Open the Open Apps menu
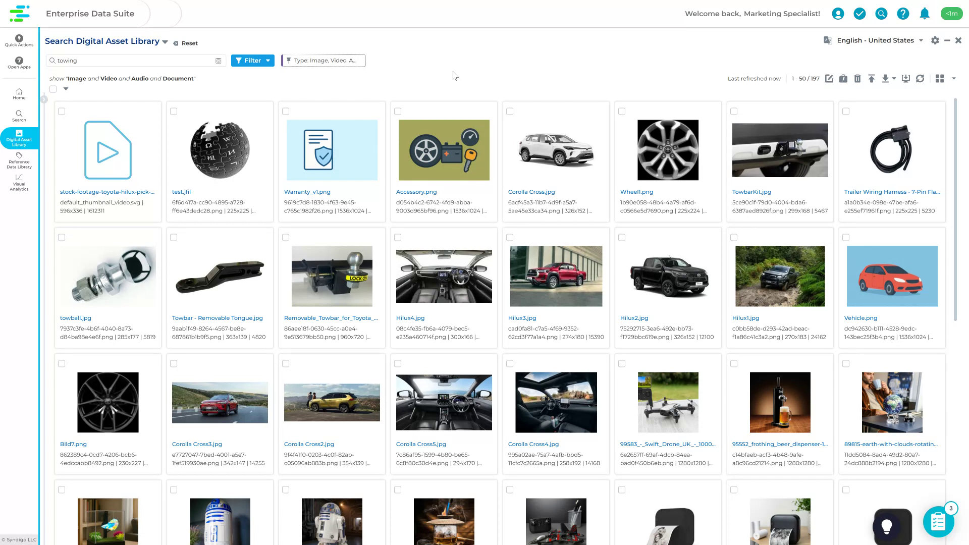The image size is (969, 545). coord(19,63)
